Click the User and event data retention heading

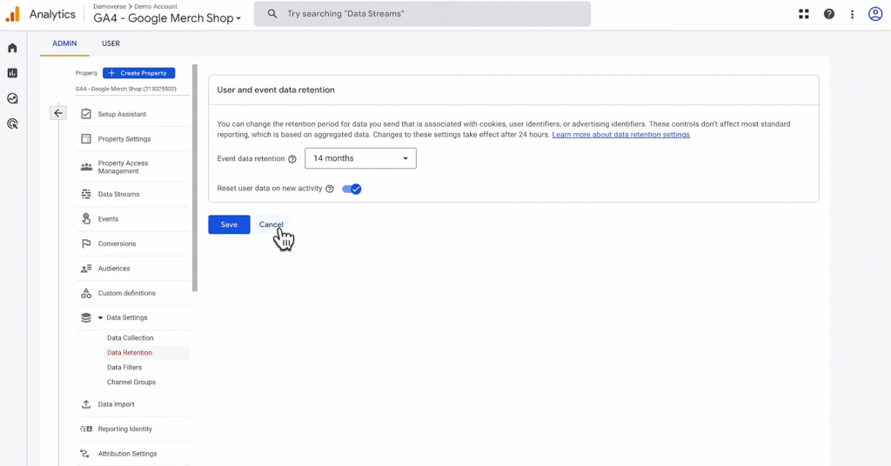[x=276, y=90]
